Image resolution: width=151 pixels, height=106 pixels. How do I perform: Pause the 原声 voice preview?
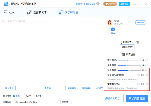pos(113,29)
